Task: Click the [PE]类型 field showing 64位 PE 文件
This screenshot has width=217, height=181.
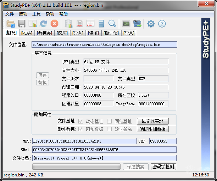Action: 126,62
